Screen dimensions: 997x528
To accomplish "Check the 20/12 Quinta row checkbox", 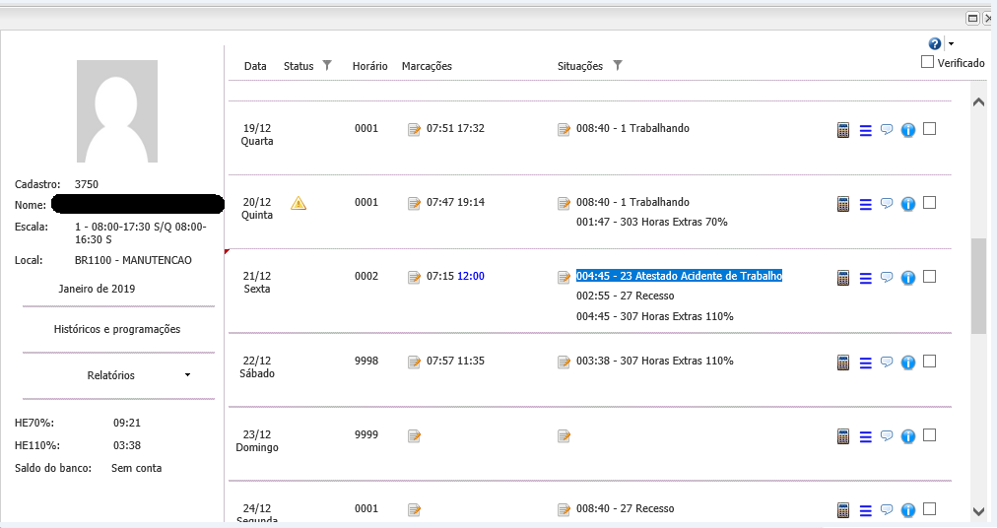I will click(930, 202).
